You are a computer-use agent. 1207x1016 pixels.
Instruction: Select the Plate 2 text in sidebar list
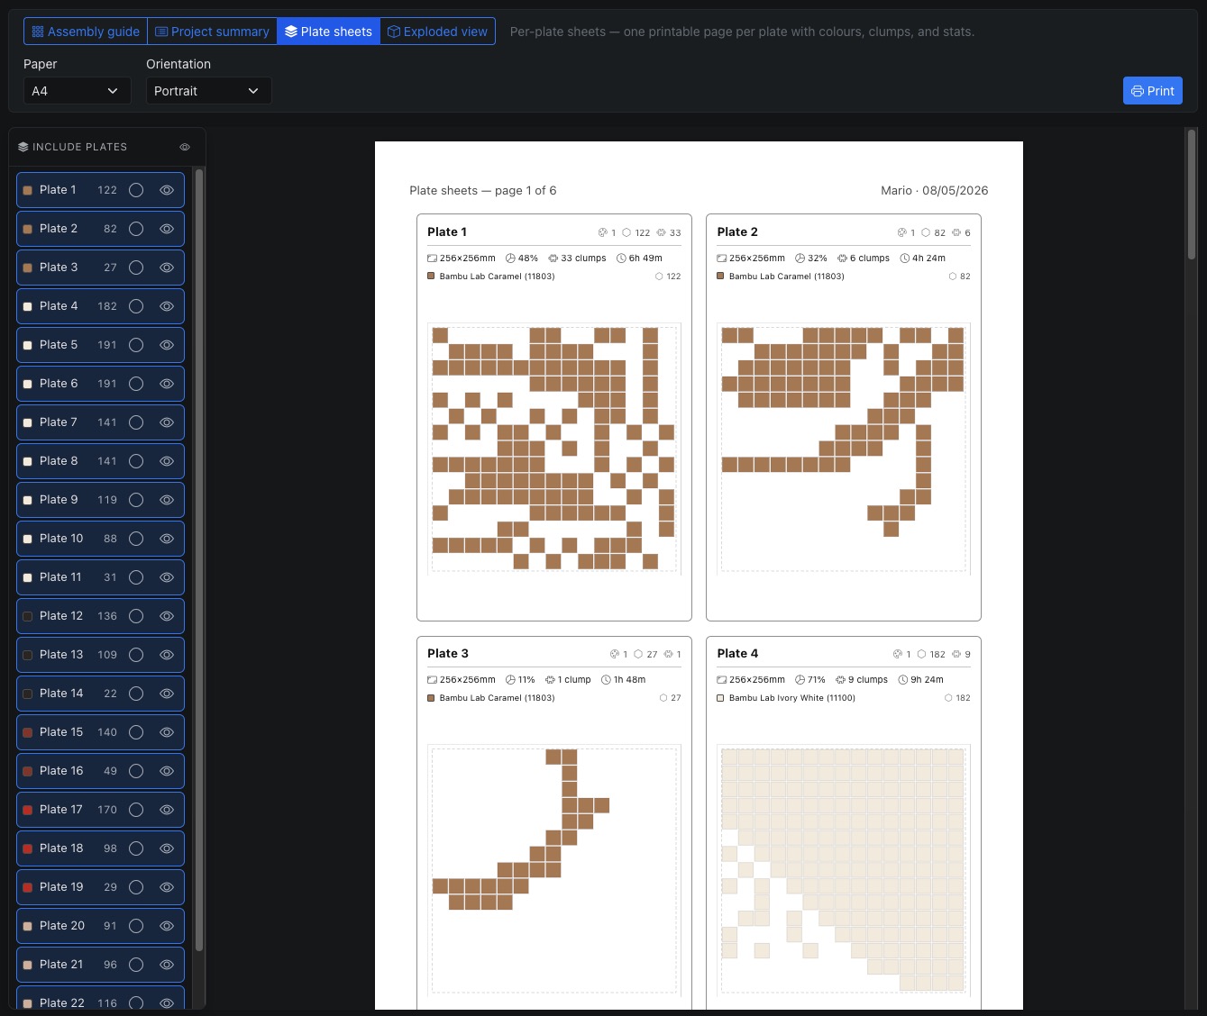point(59,229)
